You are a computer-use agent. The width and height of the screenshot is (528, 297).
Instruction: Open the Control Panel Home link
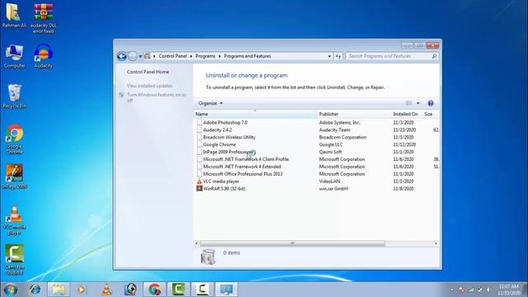click(148, 72)
